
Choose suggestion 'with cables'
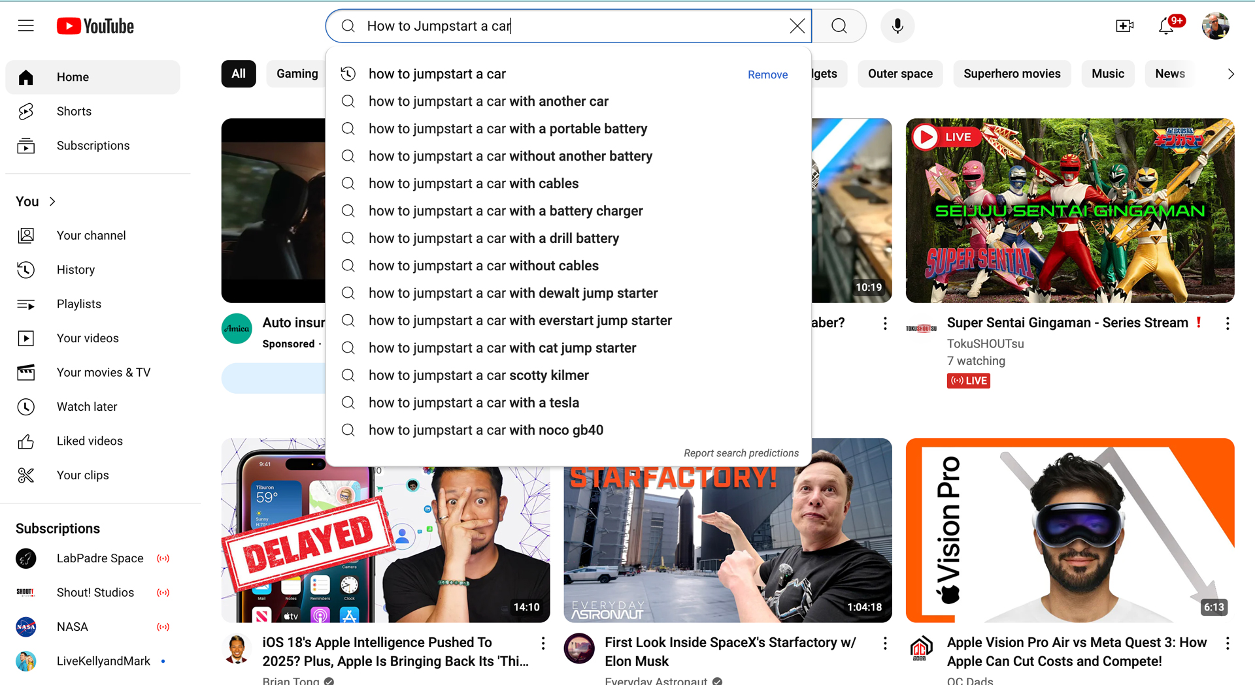pyautogui.click(x=569, y=183)
